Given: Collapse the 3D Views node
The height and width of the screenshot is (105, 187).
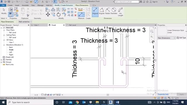Looking at the screenshot, I should tap(4, 40).
